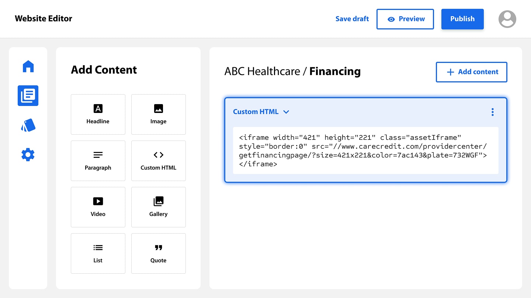Expand the Custom HTML chevron dropdown
This screenshot has height=298, width=531.
(x=286, y=112)
